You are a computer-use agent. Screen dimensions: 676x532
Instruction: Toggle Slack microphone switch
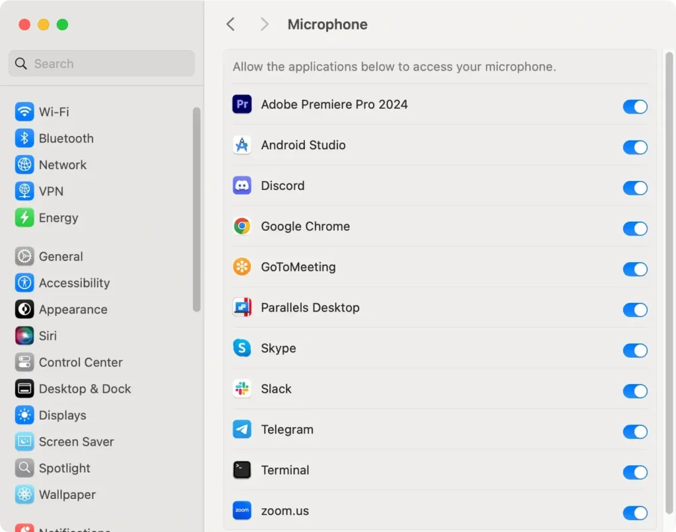(635, 391)
